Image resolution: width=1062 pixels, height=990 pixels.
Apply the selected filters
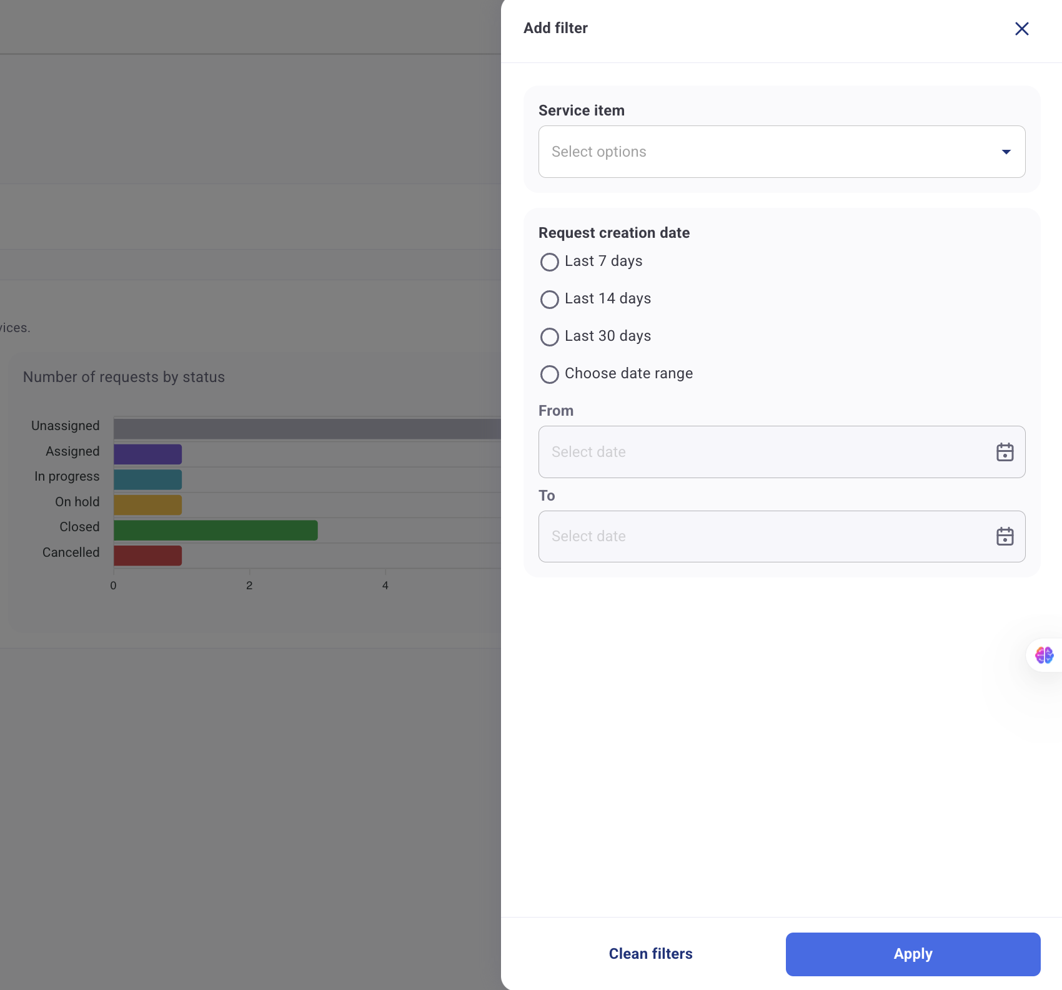click(x=913, y=954)
